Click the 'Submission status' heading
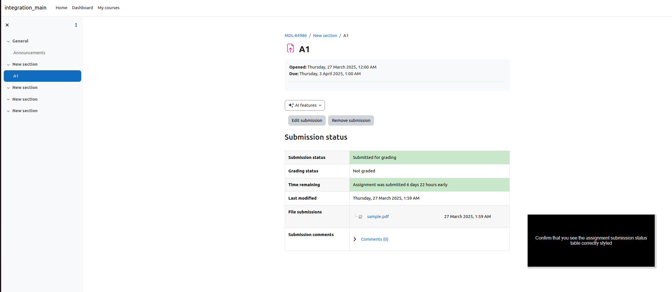This screenshot has height=292, width=672. click(x=316, y=137)
